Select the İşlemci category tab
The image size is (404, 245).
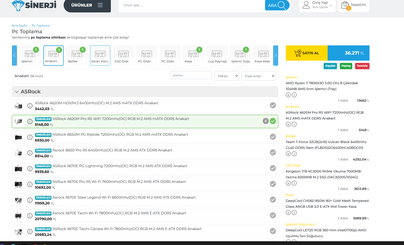click(30, 56)
